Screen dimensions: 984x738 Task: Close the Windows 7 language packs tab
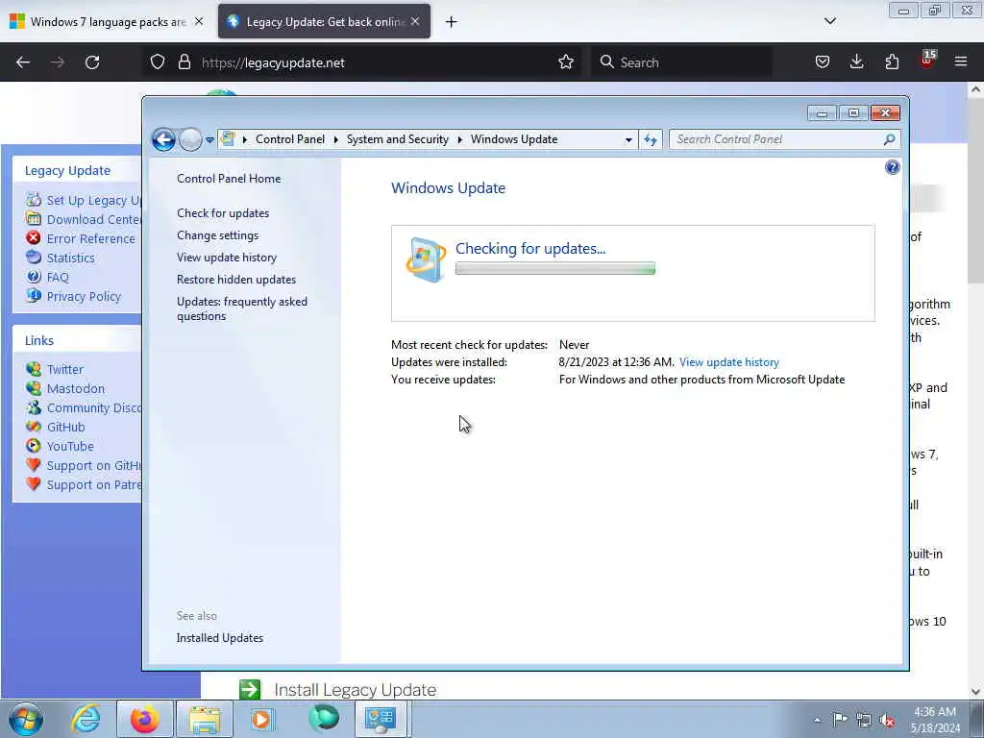tap(199, 21)
